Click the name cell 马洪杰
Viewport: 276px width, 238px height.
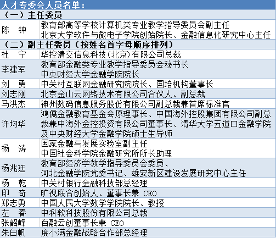pos(20,104)
